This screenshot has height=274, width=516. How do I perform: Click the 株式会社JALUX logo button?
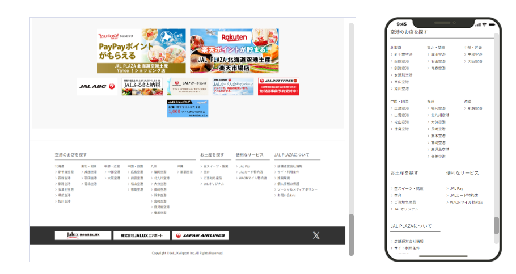pyautogui.click(x=83, y=235)
